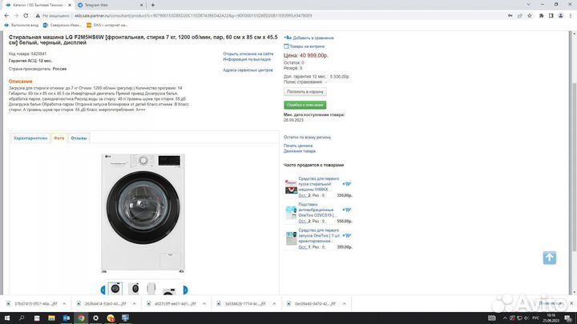This screenshot has width=577, height=324.
Task: Expand options for 260b4414 download
Action: pos(134,304)
